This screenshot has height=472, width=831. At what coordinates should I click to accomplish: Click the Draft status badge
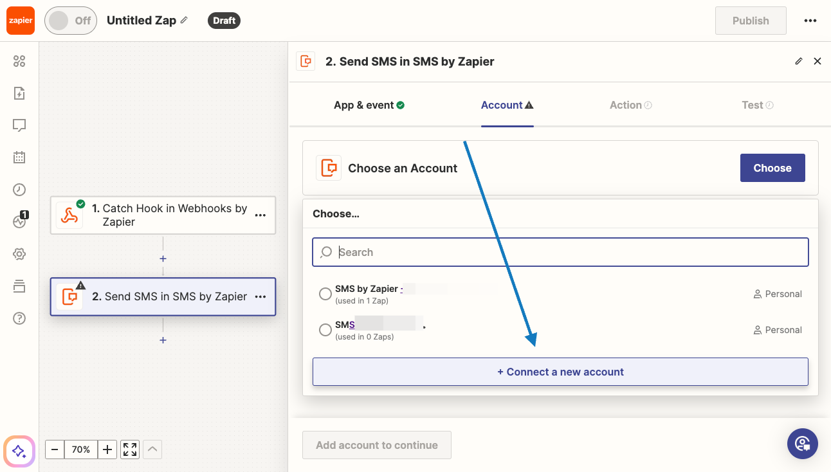point(224,21)
